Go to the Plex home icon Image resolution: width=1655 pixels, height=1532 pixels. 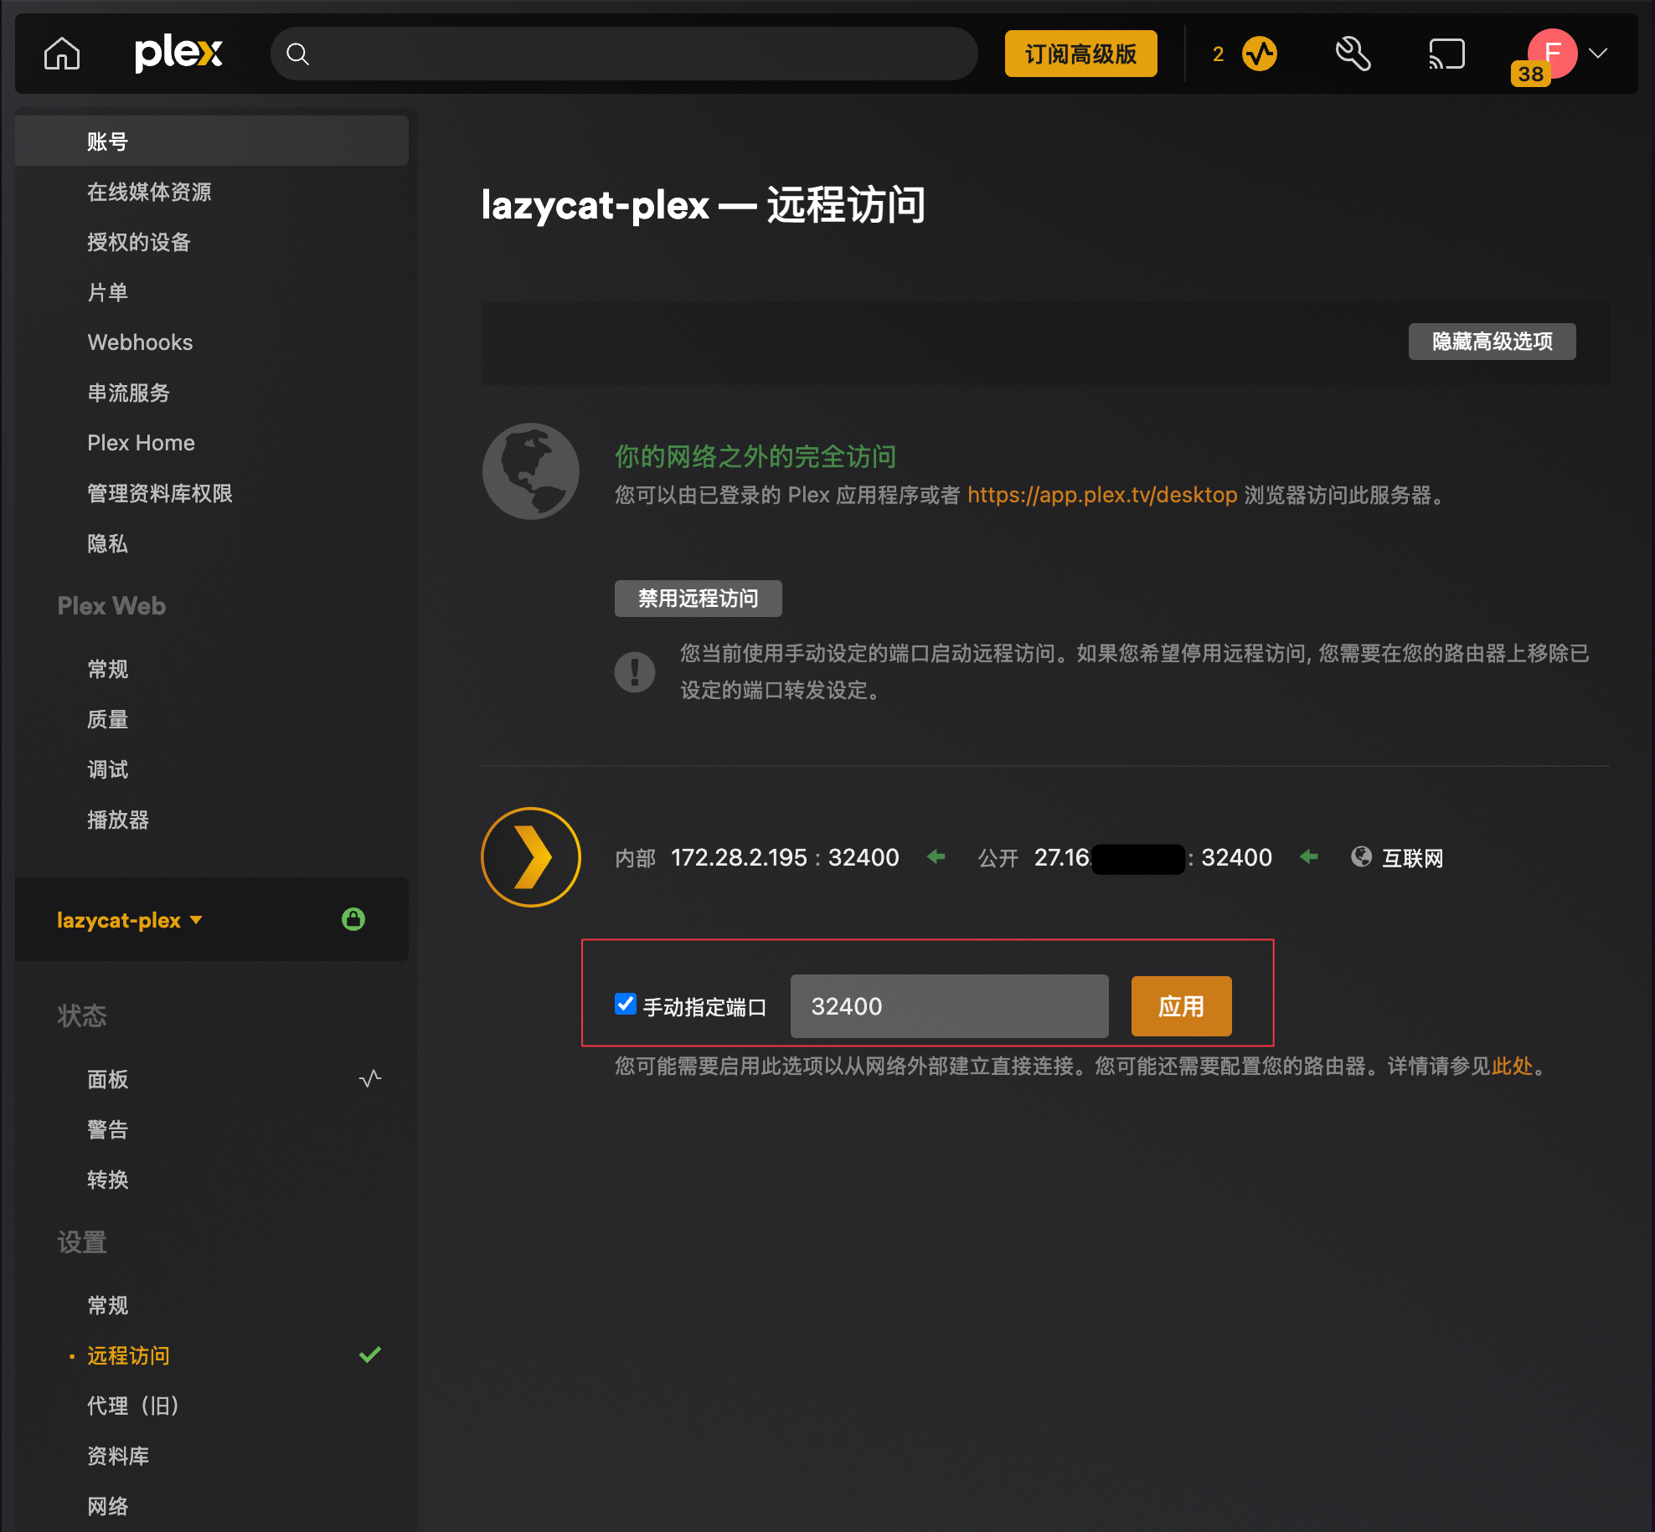coord(62,54)
